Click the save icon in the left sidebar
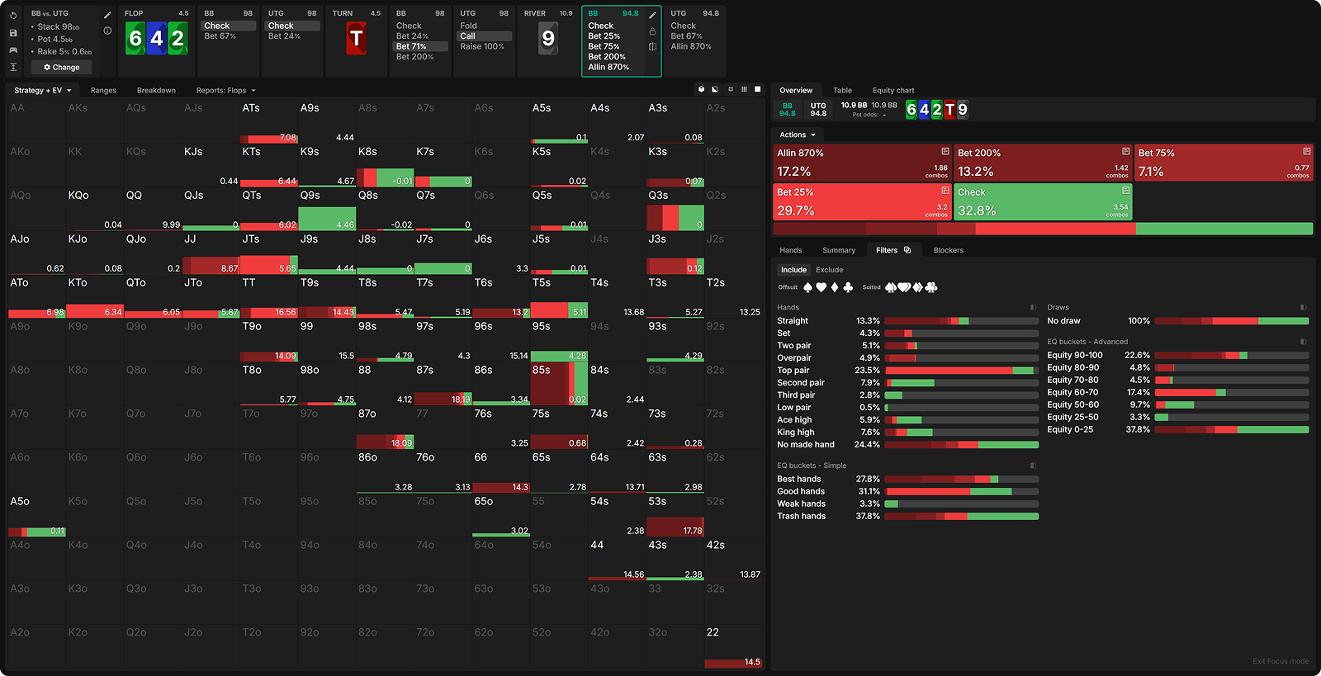1321x676 pixels. click(13, 33)
